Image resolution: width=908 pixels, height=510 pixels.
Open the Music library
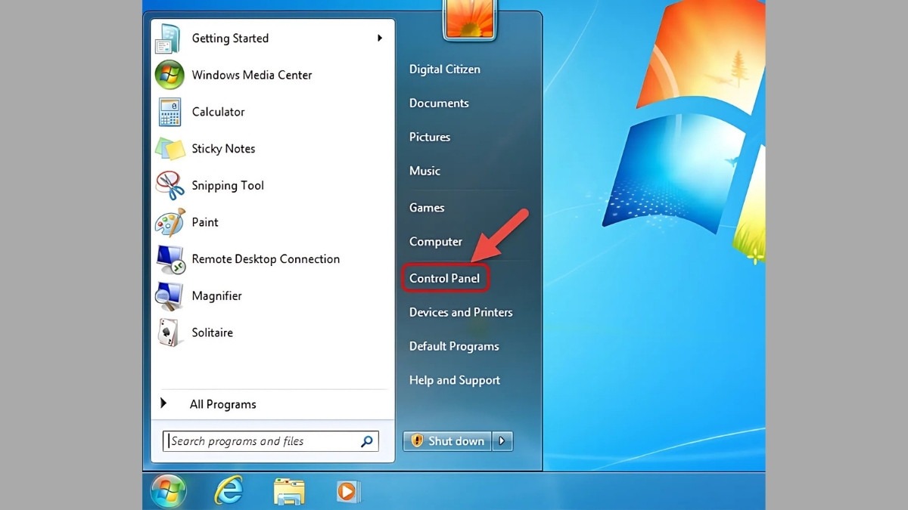424,171
